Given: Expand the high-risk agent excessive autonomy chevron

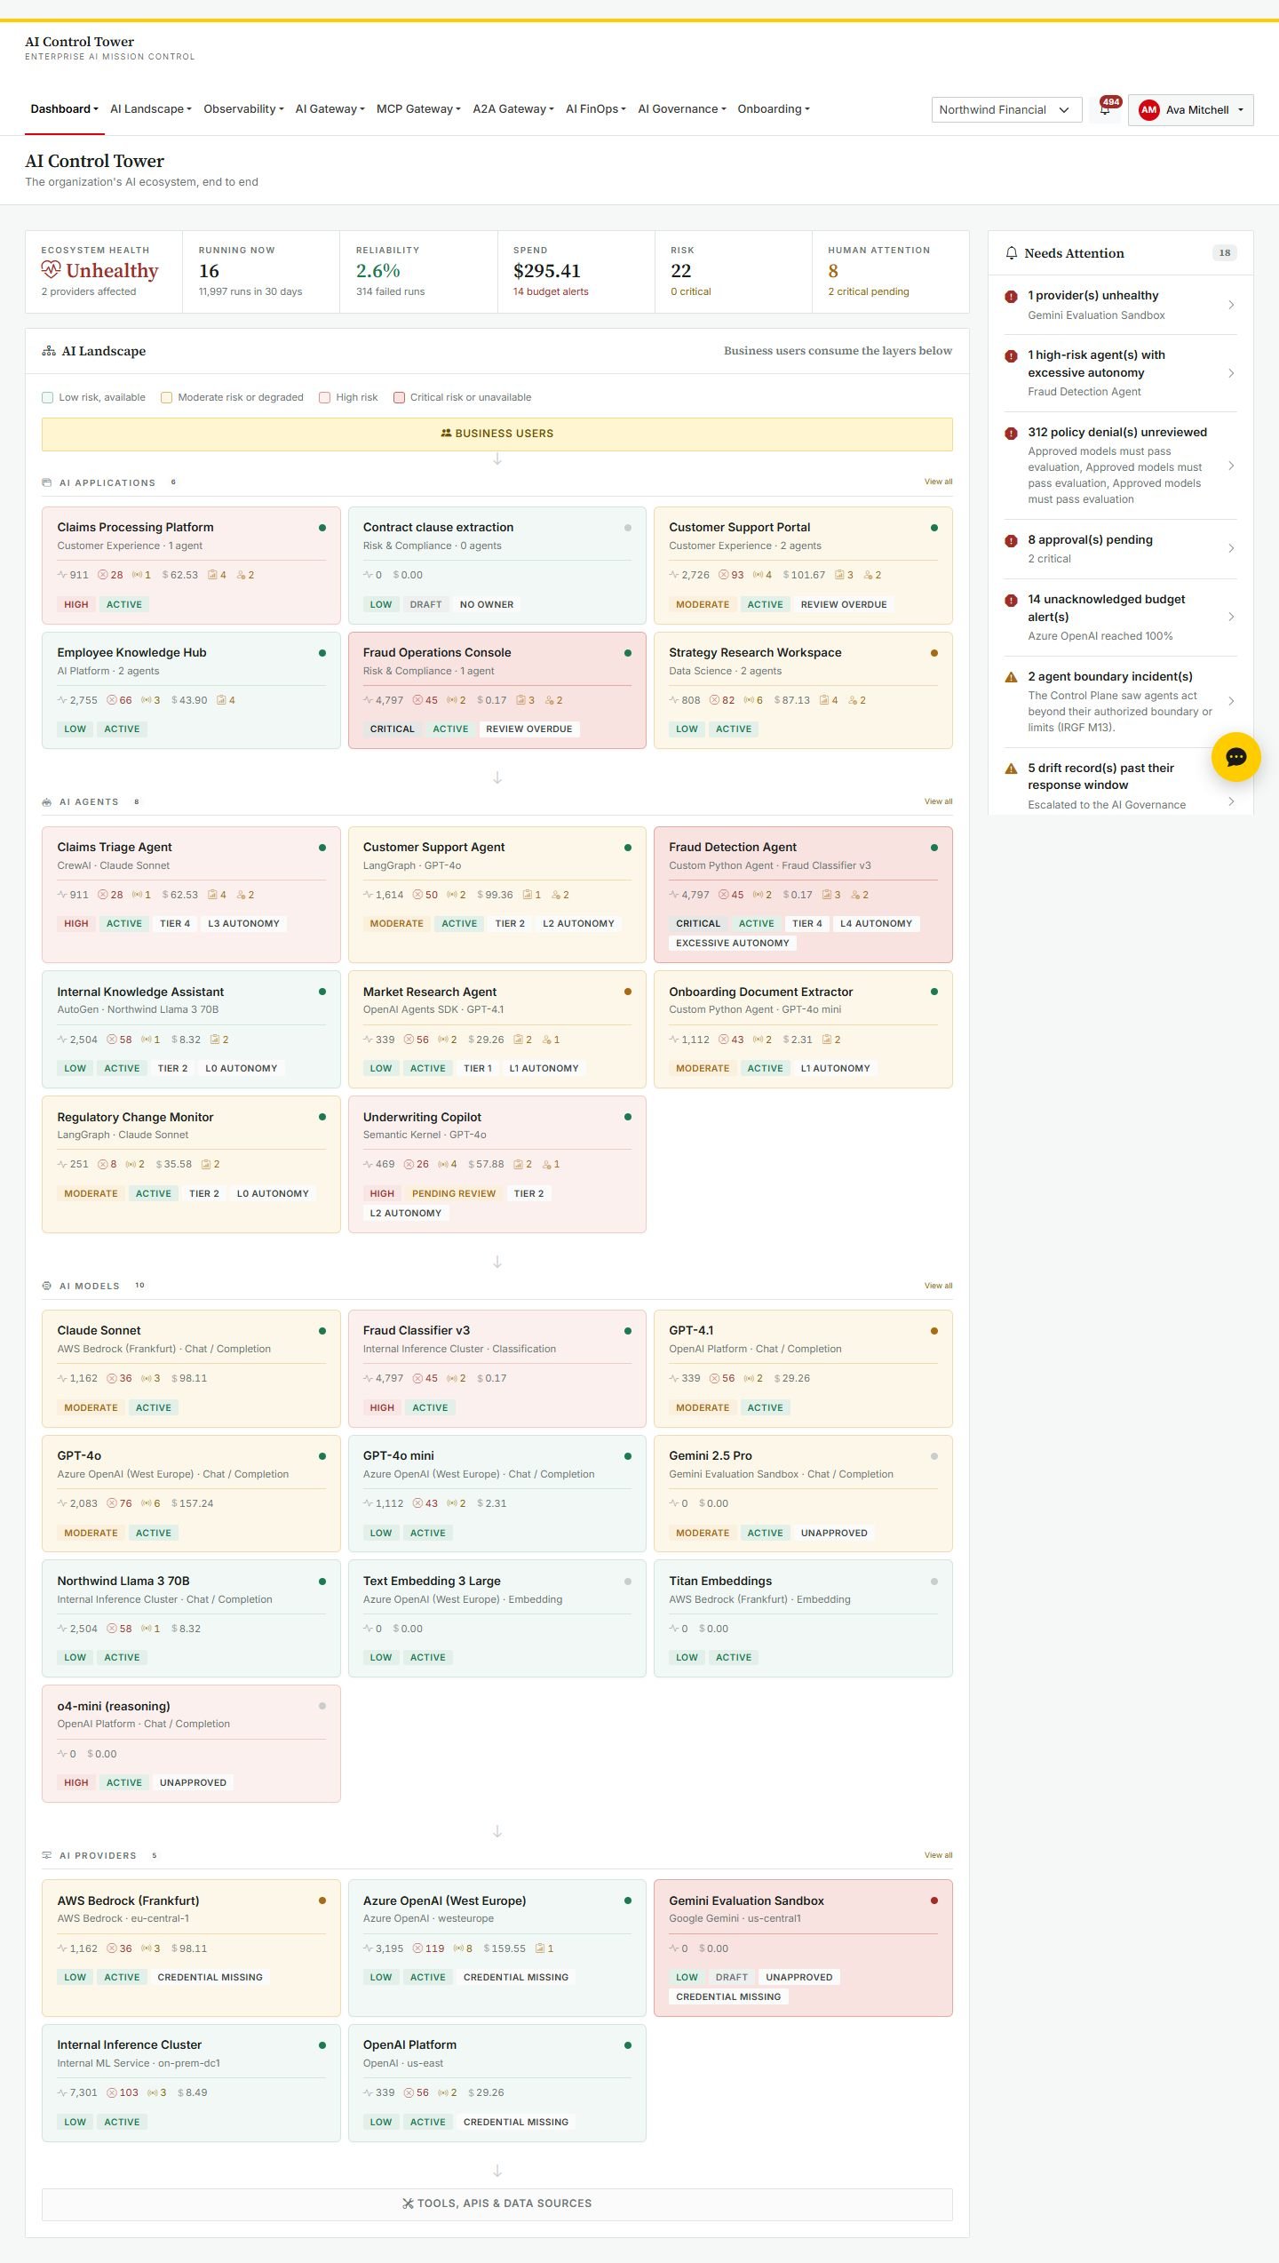Looking at the screenshot, I should [x=1231, y=373].
